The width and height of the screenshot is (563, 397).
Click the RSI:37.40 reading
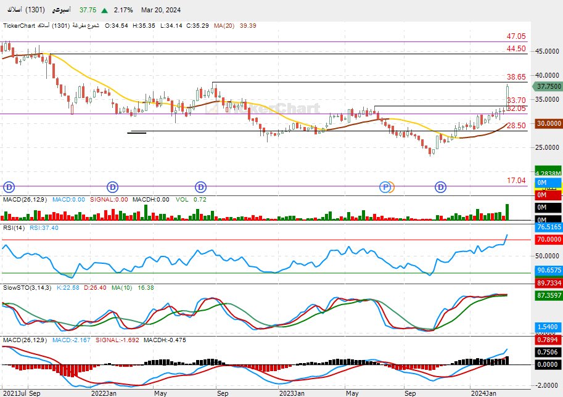[x=44, y=228]
